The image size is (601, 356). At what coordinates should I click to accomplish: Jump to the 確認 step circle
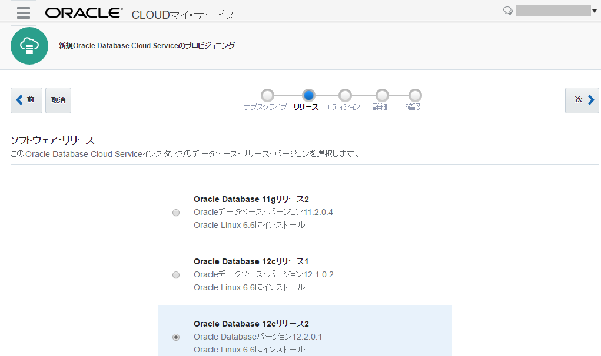tap(415, 95)
